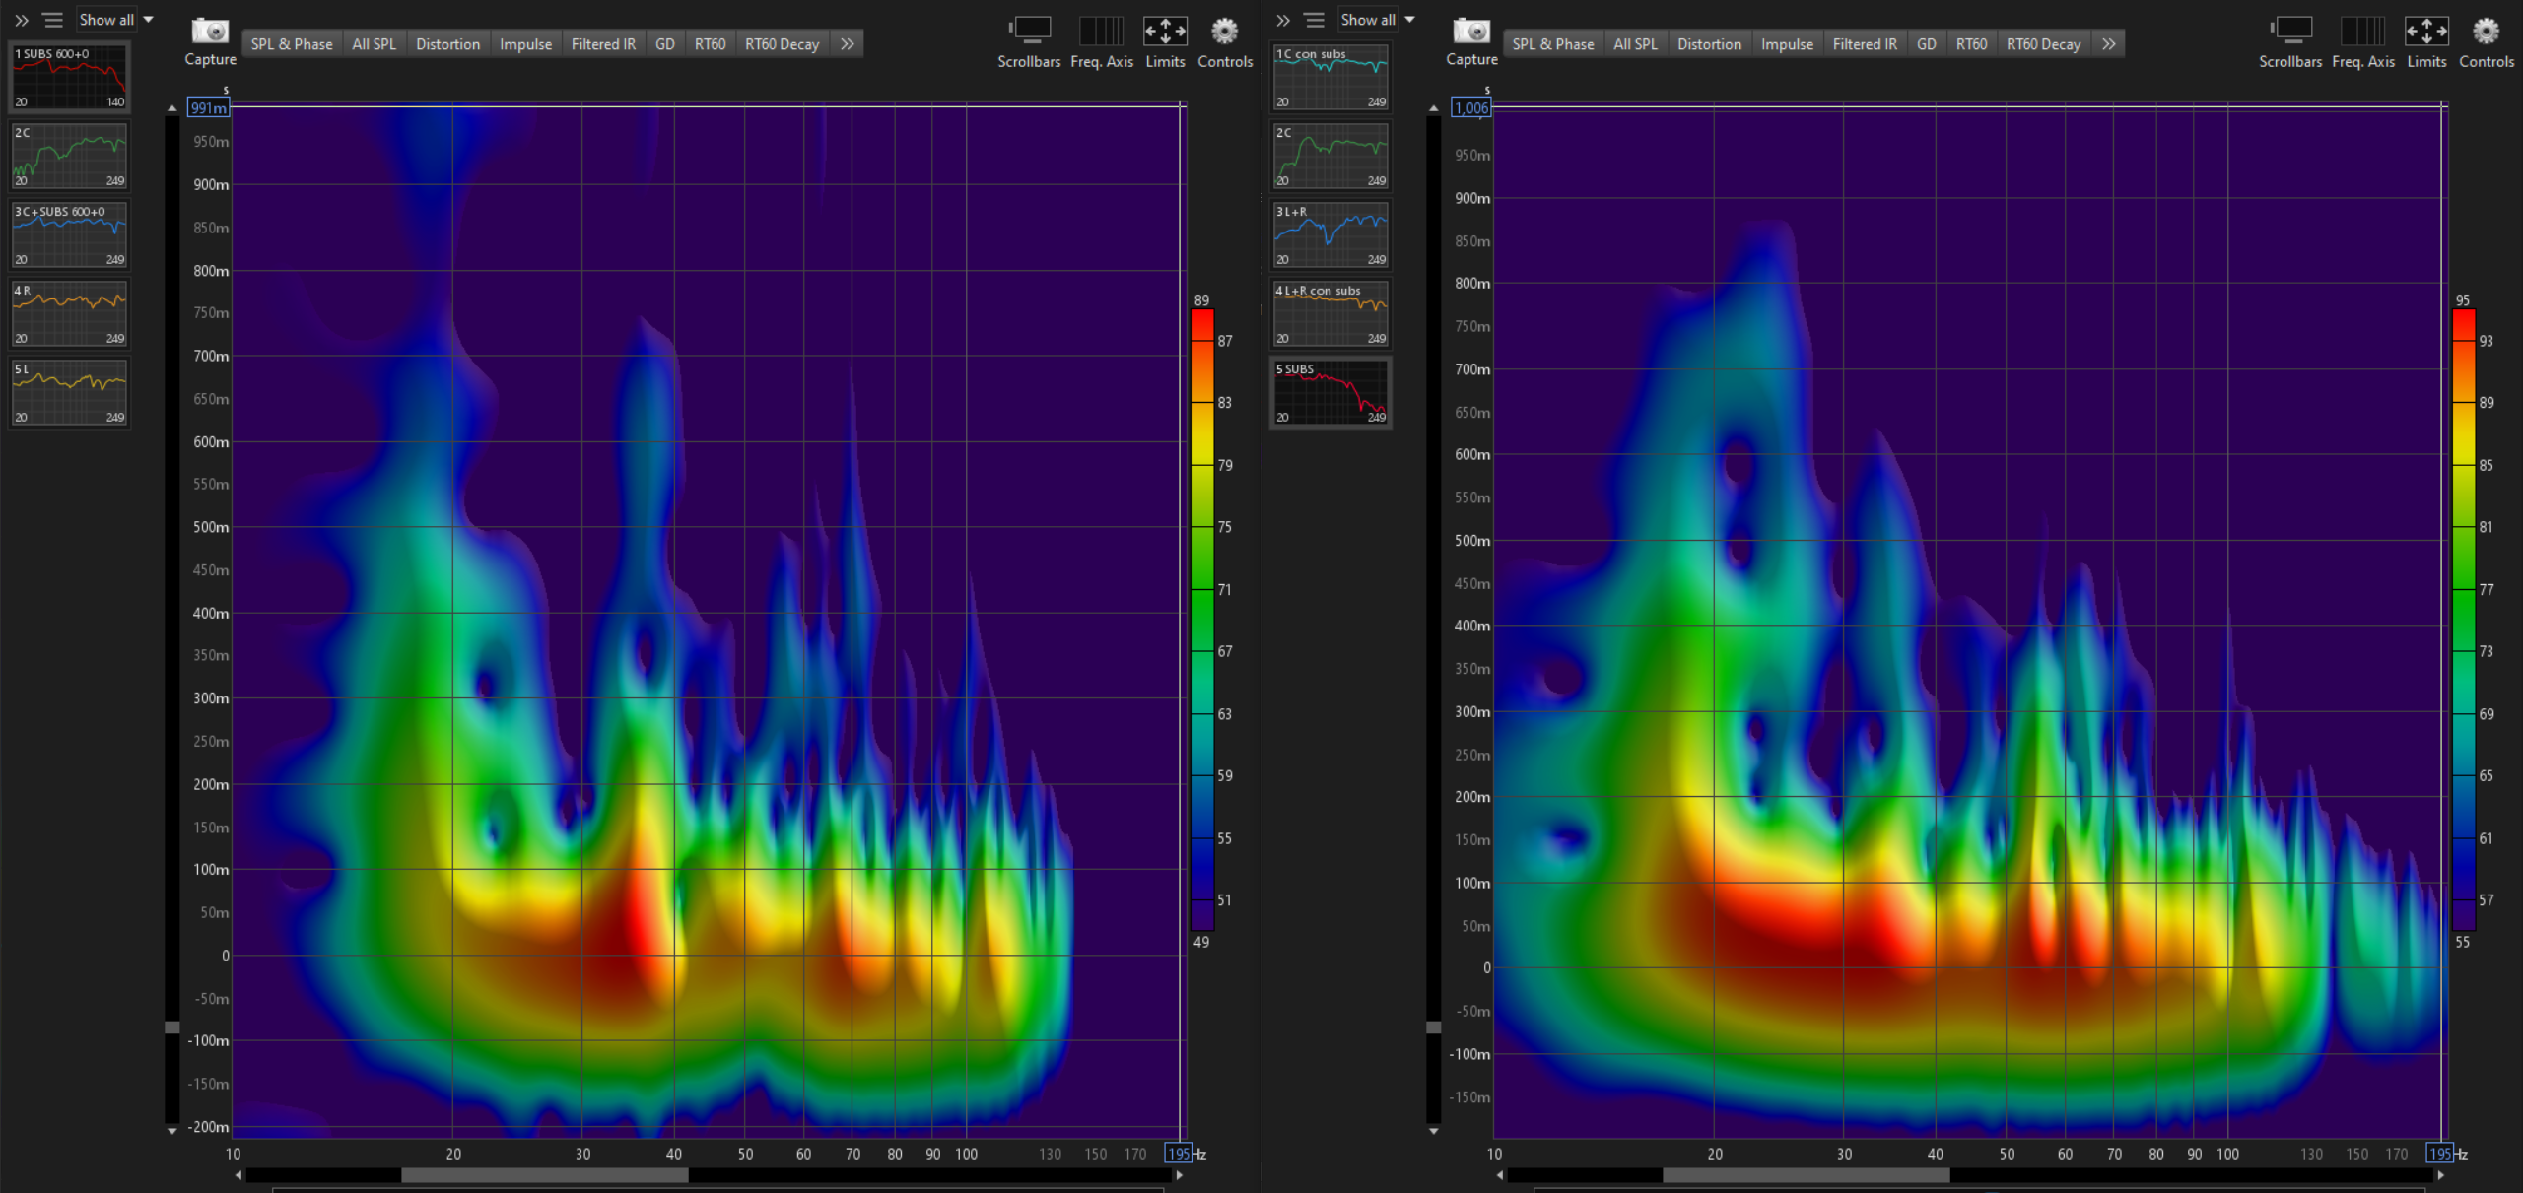Image resolution: width=2523 pixels, height=1193 pixels.
Task: Select the 1 SUBS 600+0 measurement thumbnail
Action: coord(69,77)
